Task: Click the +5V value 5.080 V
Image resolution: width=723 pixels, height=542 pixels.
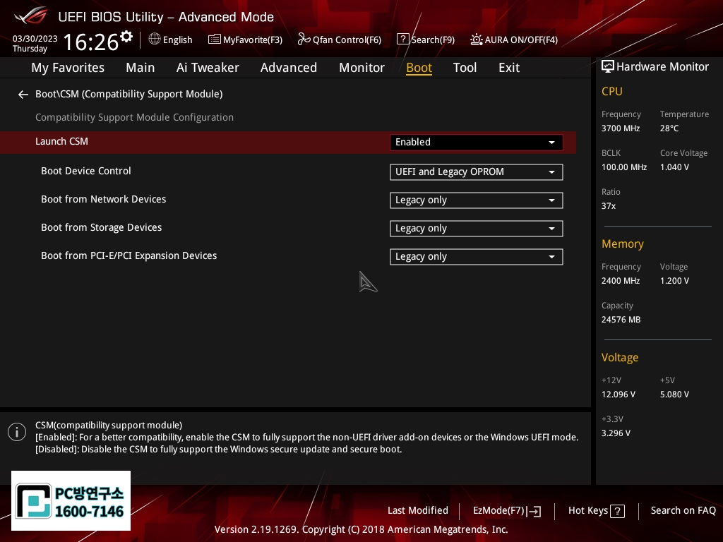Action: point(674,395)
